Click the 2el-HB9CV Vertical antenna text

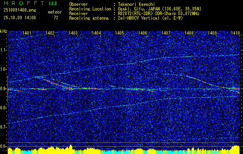tap(150, 18)
